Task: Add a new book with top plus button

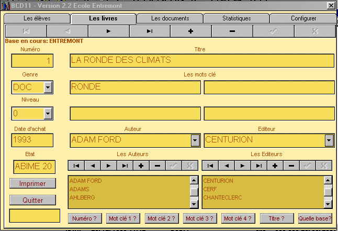Action: 190,31
